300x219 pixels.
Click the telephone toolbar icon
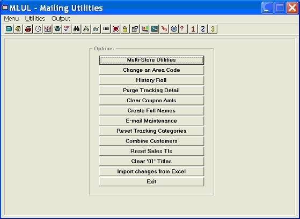[x=57, y=29]
